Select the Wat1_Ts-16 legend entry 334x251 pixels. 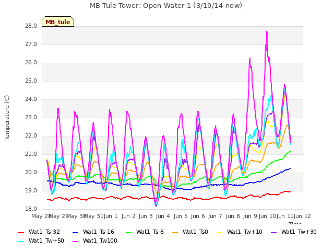click(x=93, y=232)
